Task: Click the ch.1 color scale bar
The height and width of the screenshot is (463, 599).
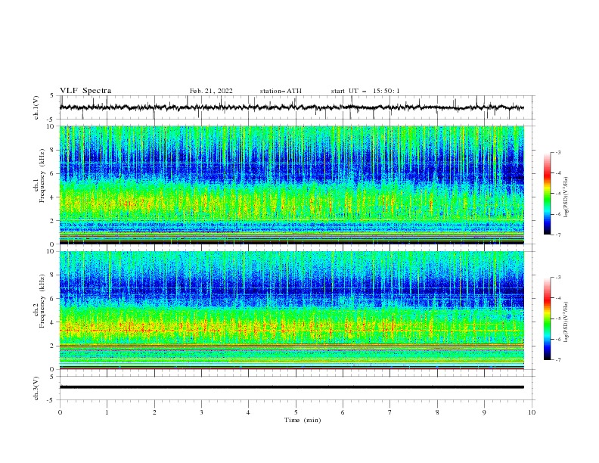Action: click(x=548, y=194)
